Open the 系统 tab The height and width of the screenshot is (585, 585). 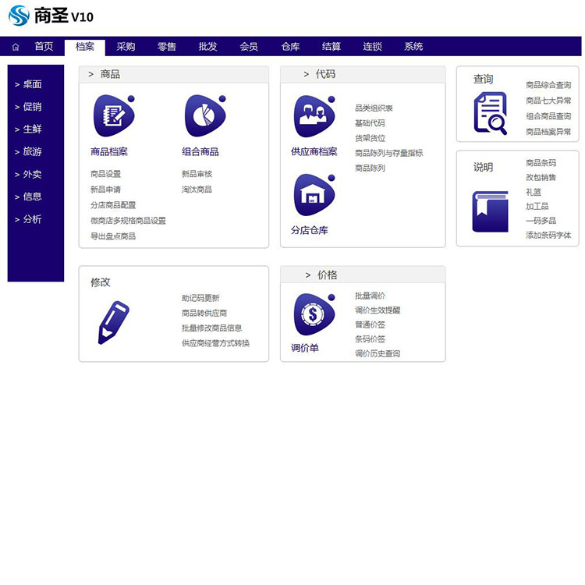[413, 47]
